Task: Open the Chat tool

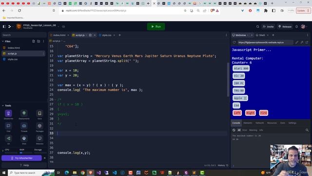Action: pos(8,126)
